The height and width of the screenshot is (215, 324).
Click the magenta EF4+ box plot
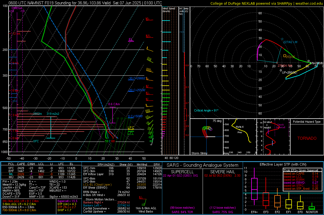click(254, 186)
